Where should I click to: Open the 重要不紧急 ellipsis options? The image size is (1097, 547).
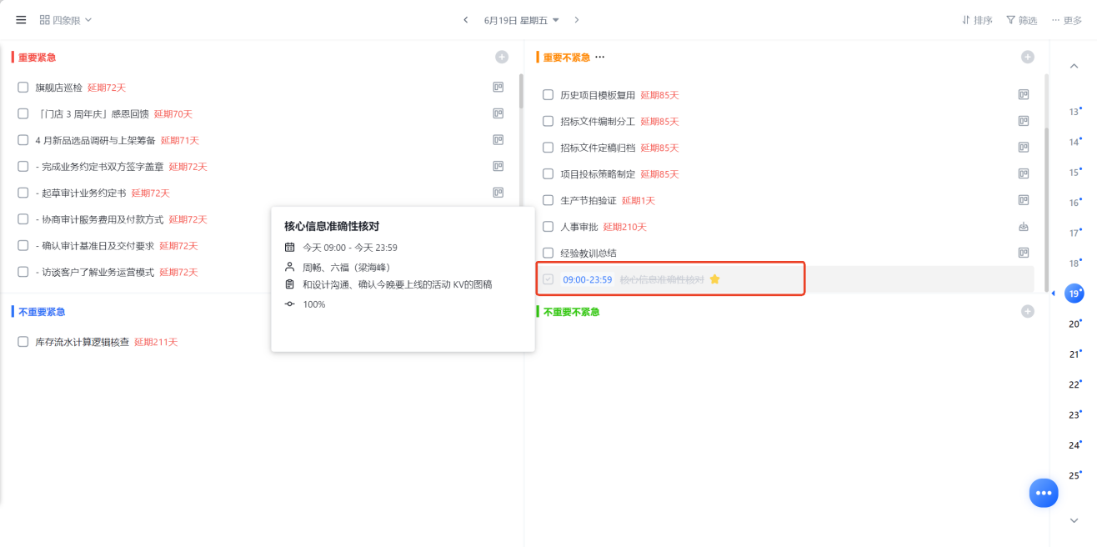pos(599,57)
